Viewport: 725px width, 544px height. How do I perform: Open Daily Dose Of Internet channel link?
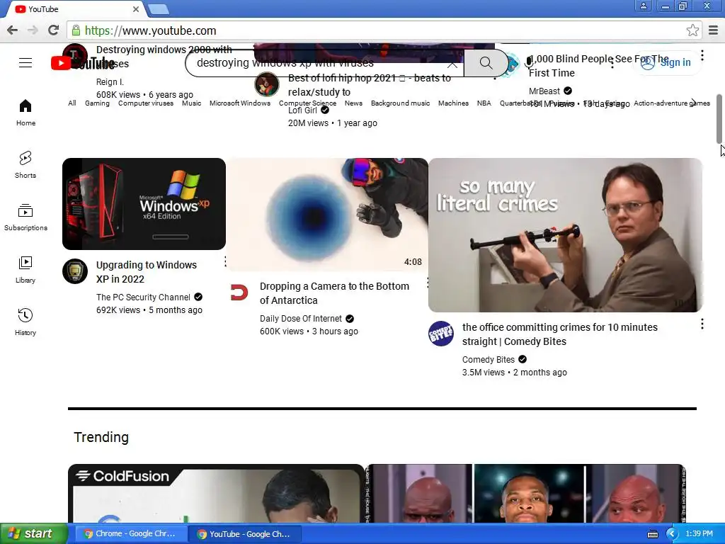[300, 318]
